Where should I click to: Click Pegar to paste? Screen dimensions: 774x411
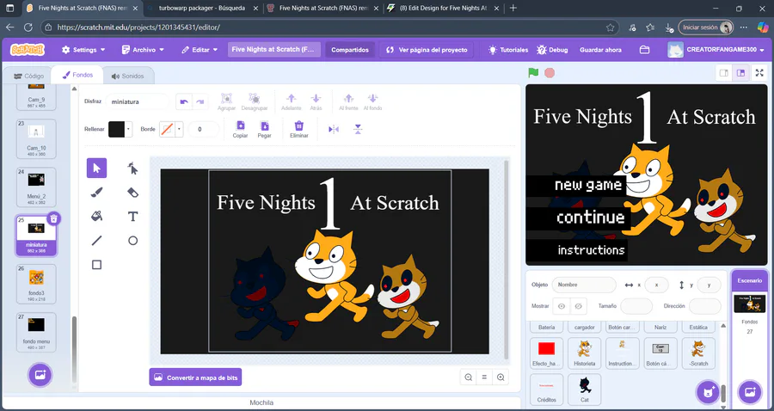pos(265,129)
